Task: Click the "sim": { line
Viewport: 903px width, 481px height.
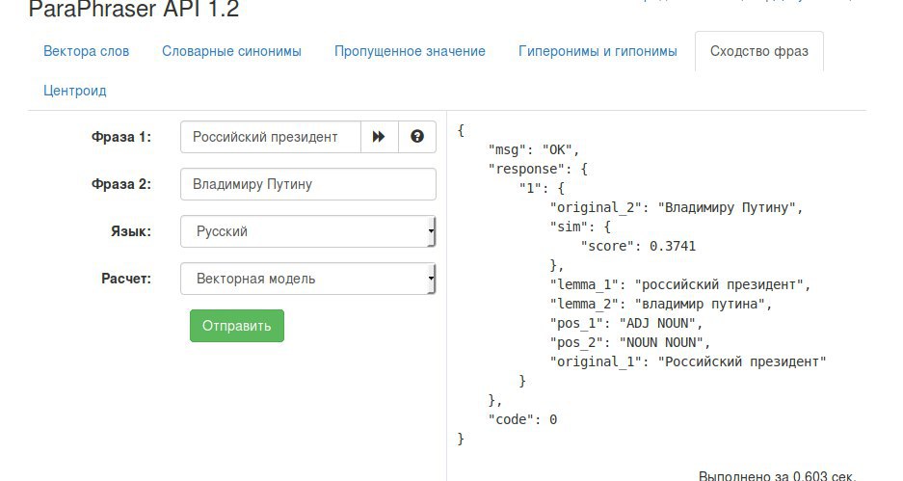Action: click(x=580, y=227)
